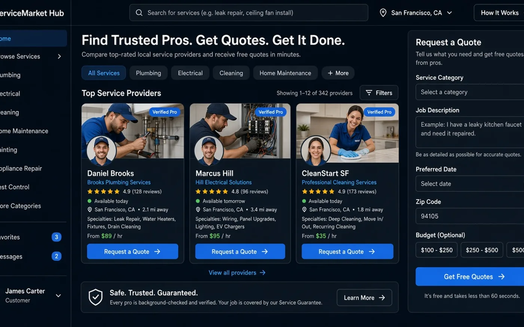Click Marcus Hill profile avatar
Screen dimensions: 524x327
pos(209,150)
